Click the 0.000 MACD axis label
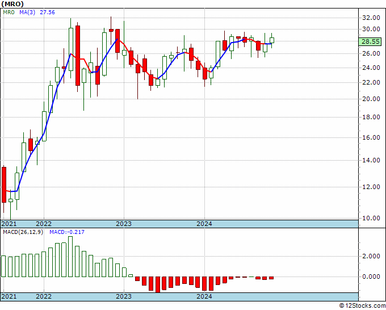Viewport: 386px width, 310px height. 371,277
